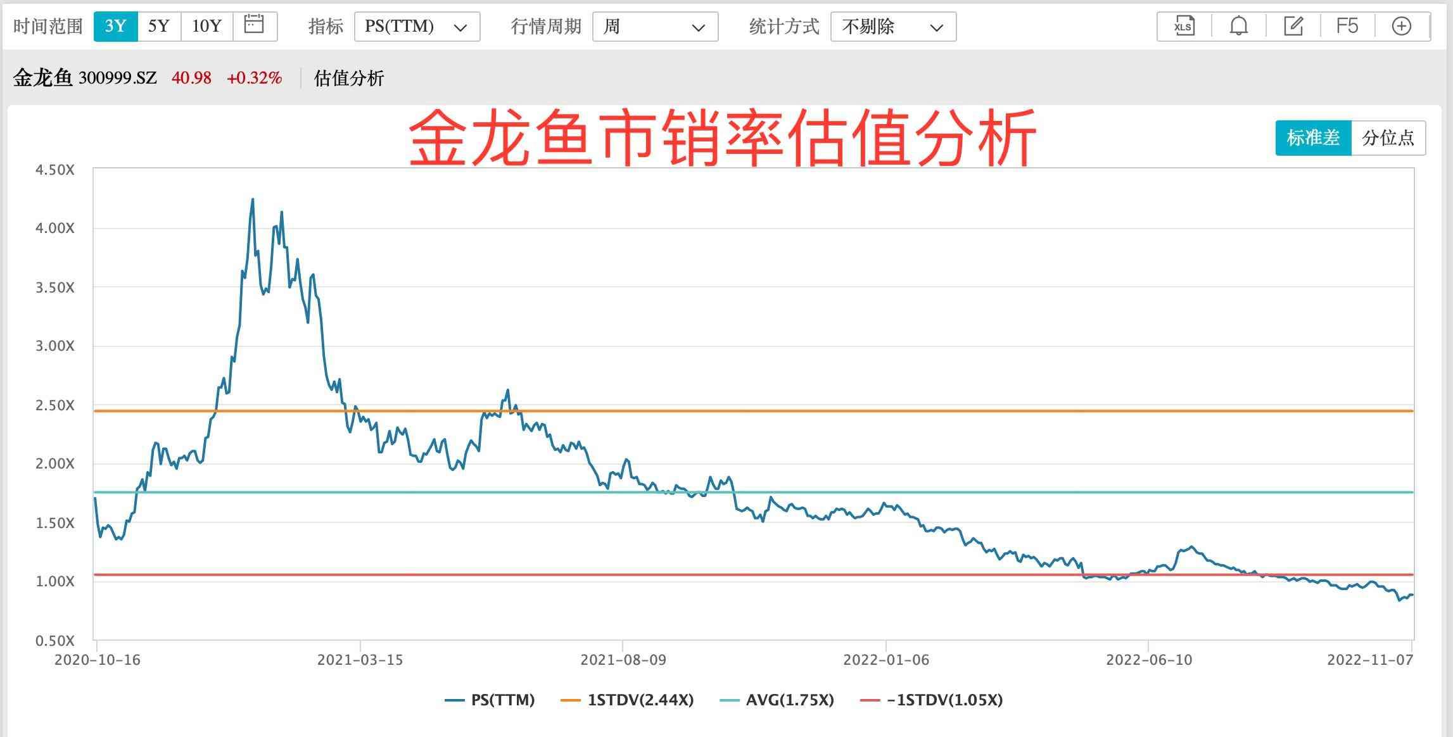
Task: Switch to the 10Y time range
Action: coord(207,27)
